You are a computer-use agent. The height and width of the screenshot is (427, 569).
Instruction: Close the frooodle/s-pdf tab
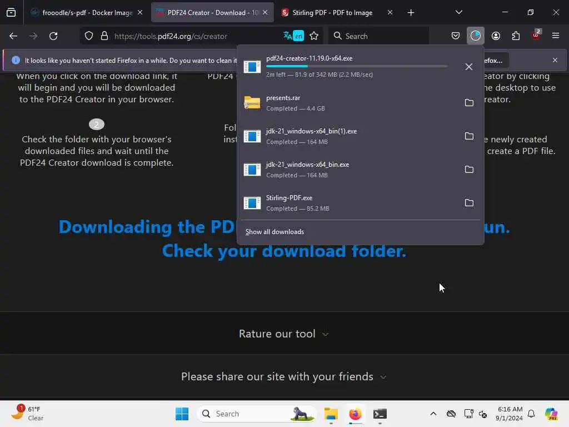[140, 13]
